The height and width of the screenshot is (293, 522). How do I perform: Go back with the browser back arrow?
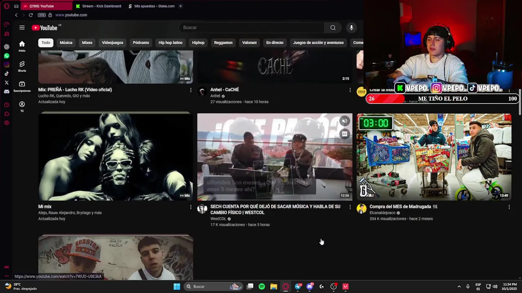(x=16, y=15)
